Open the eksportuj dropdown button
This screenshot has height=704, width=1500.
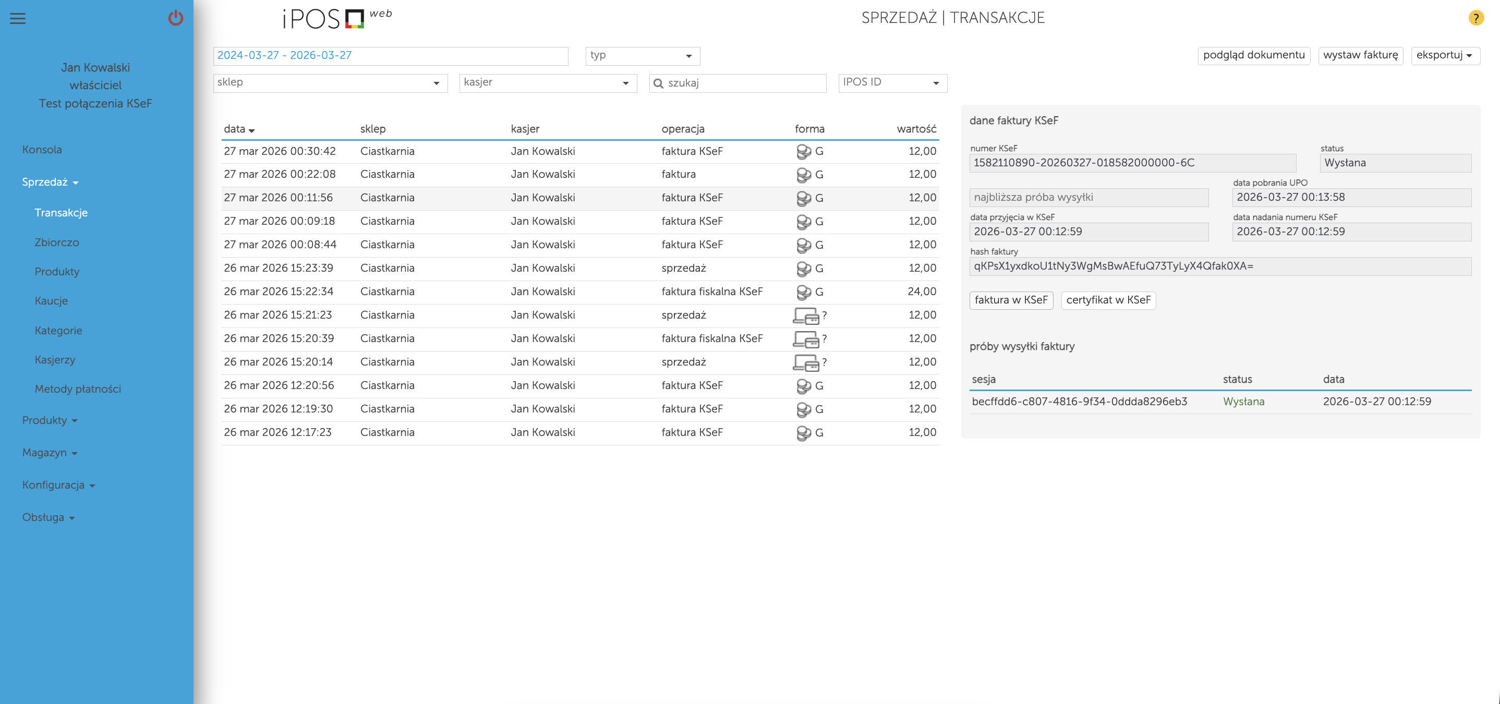(x=1444, y=55)
